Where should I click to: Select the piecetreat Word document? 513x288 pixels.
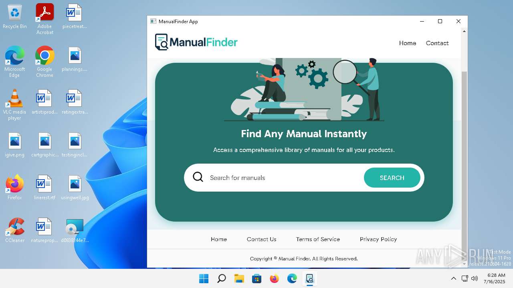(75, 17)
